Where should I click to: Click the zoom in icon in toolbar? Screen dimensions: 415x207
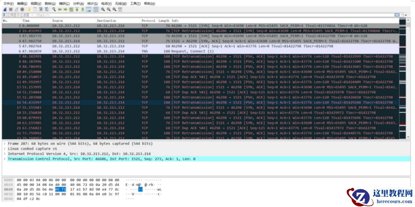102,9
